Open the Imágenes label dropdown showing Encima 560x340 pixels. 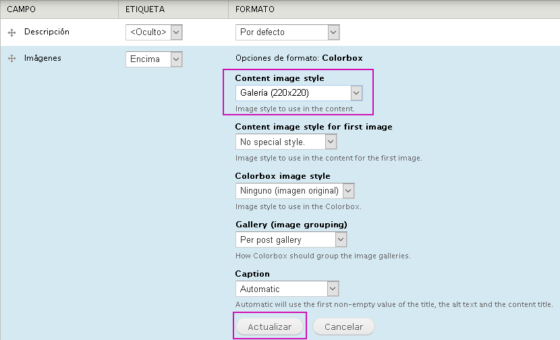(154, 59)
